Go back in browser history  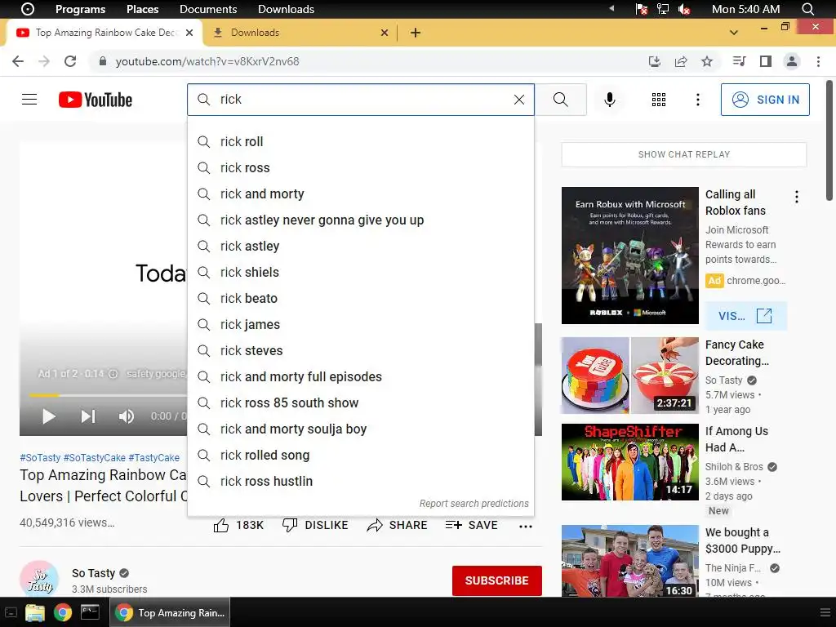(x=18, y=61)
